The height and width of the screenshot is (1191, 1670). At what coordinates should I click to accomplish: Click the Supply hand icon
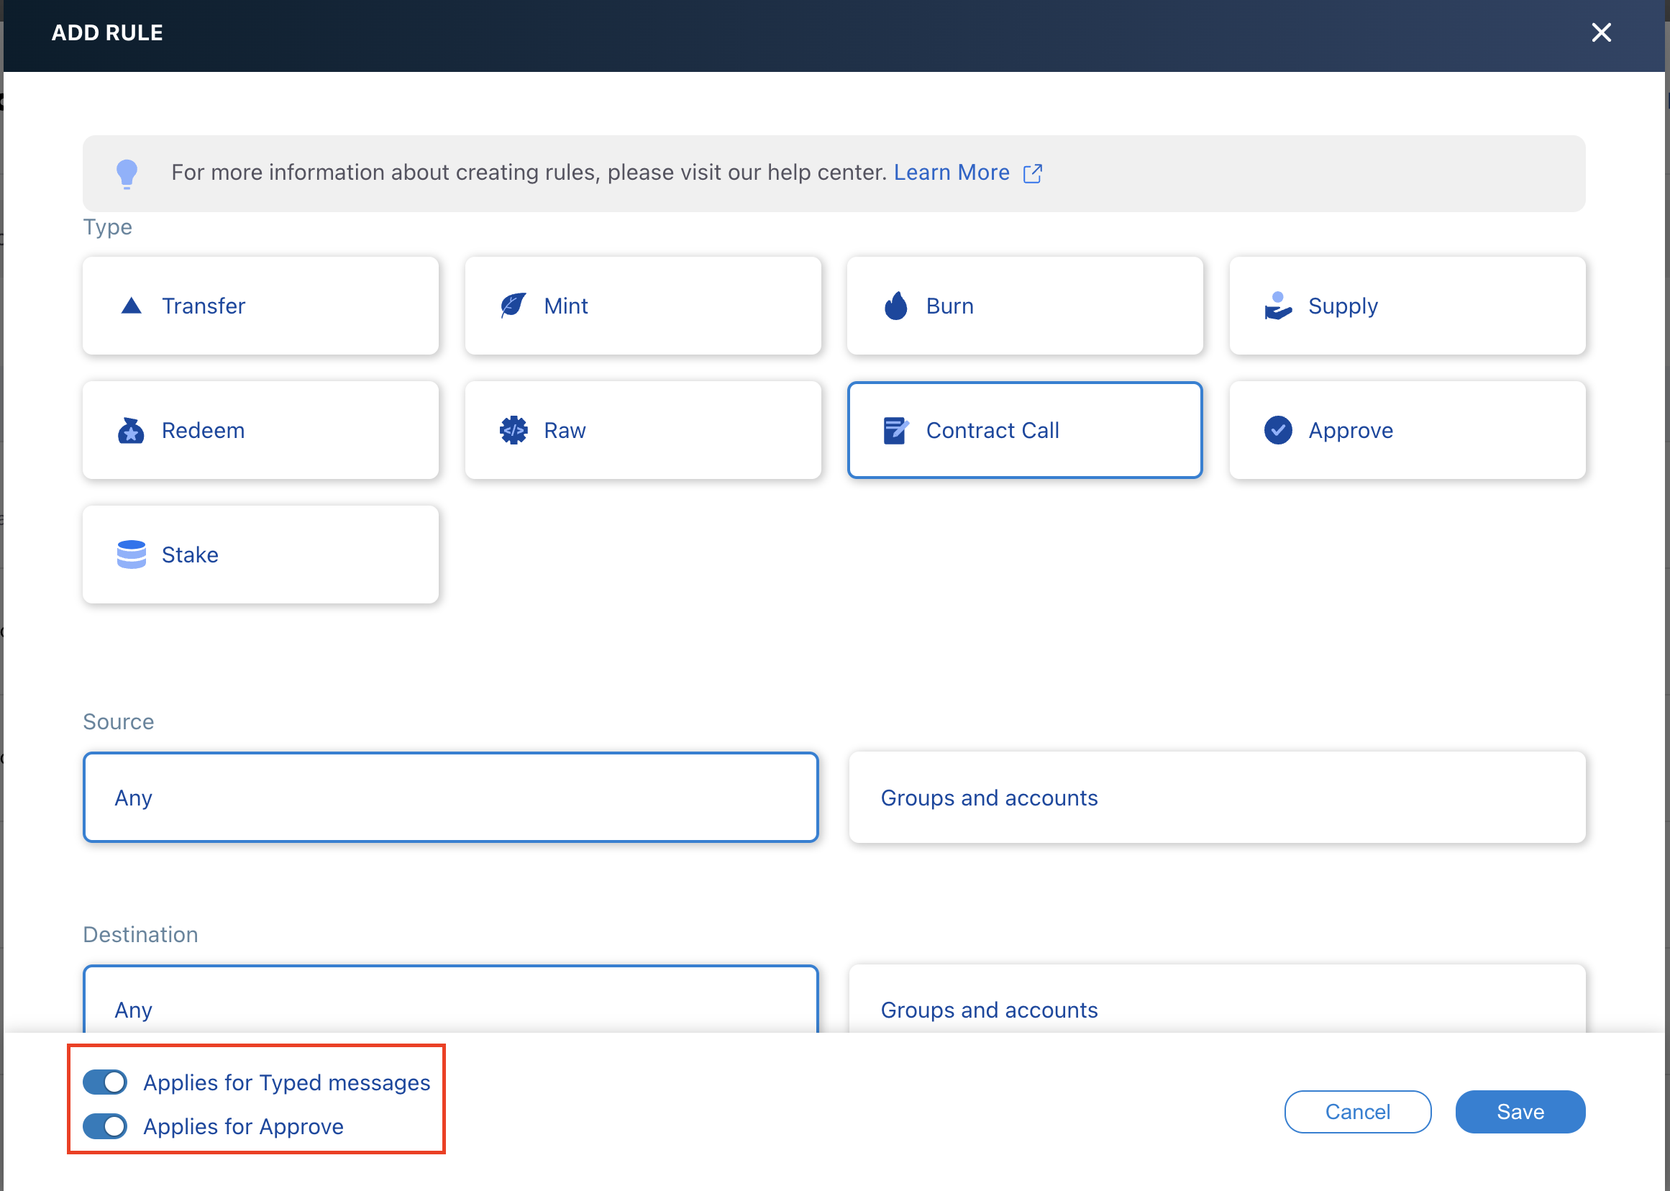[1277, 306]
